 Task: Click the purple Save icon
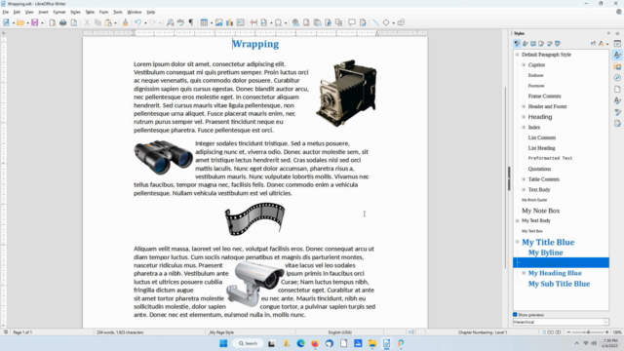(x=35, y=22)
